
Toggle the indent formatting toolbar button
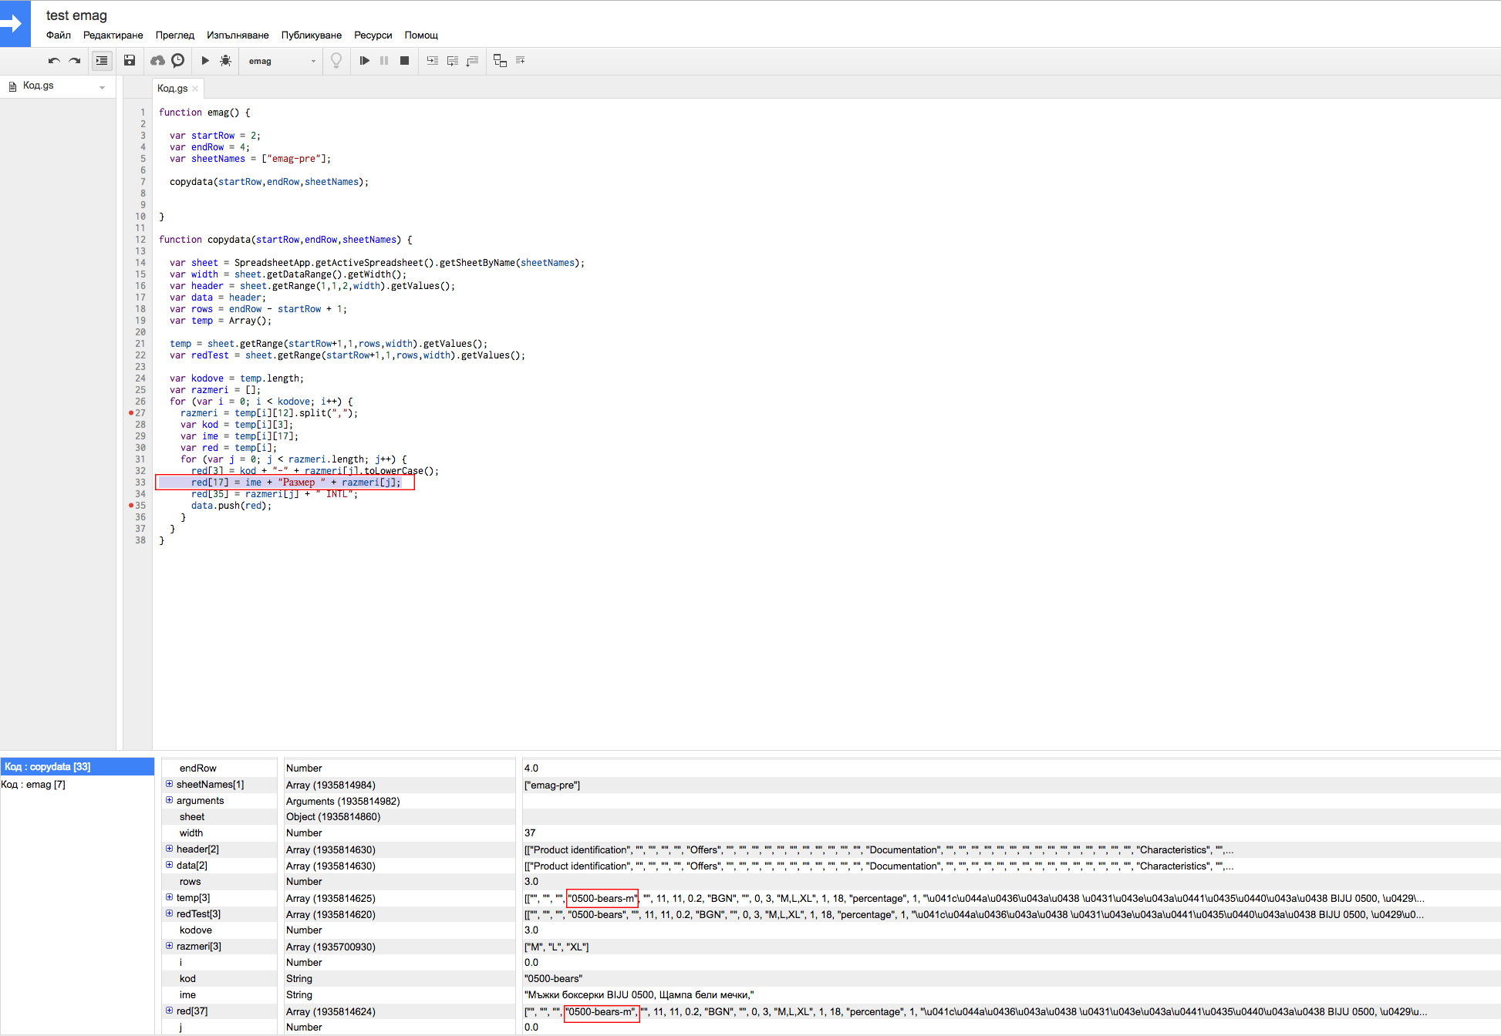(x=102, y=61)
